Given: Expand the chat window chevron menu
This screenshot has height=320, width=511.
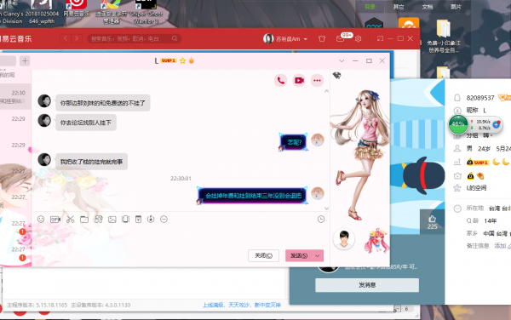Looking at the screenshot, I should [342, 61].
